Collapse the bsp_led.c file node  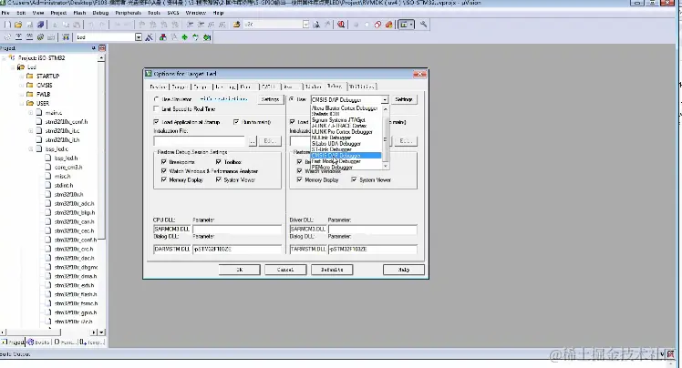tap(31, 149)
